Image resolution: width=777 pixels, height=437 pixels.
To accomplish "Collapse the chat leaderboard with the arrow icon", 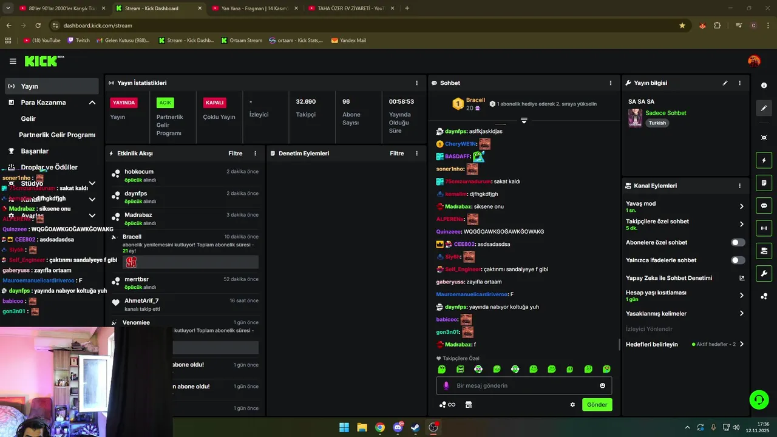I will (524, 120).
